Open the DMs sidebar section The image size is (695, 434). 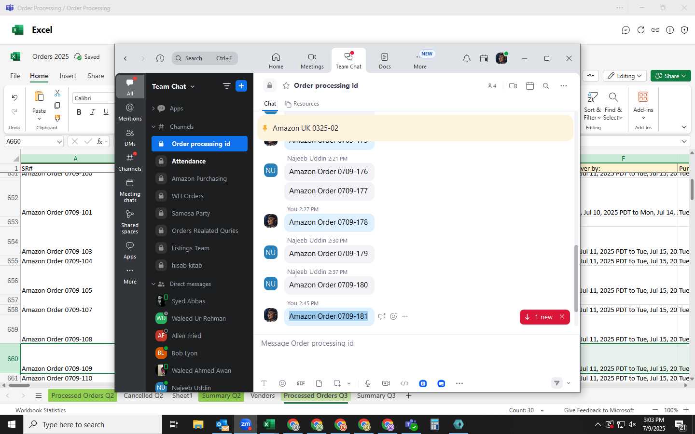130,137
